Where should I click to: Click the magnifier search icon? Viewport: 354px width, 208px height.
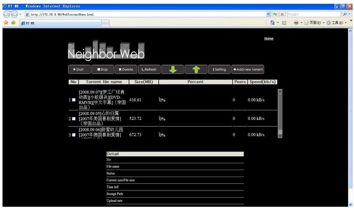344,15
